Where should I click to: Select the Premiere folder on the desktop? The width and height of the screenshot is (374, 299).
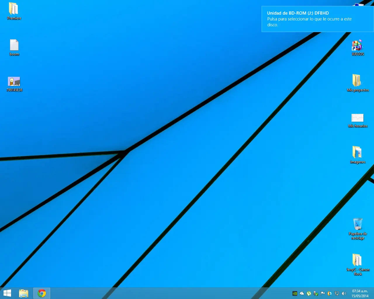point(14,11)
